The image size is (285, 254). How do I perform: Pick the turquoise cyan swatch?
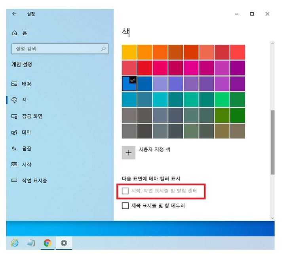click(x=160, y=100)
